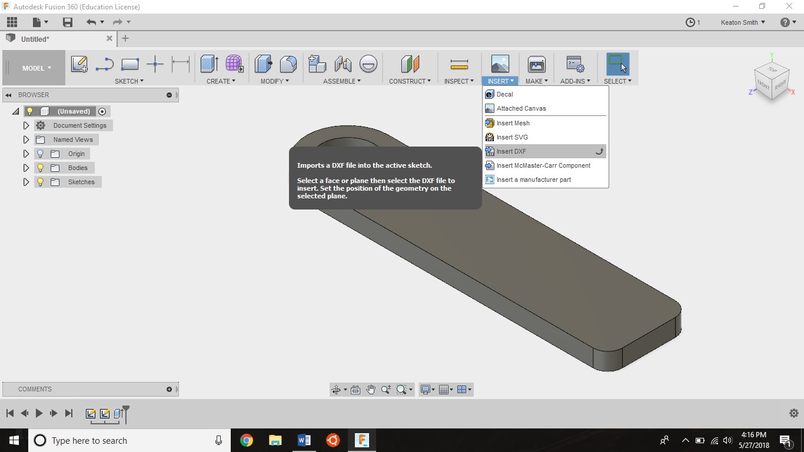
Task: Toggle visibility bulb of Unsaved component
Action: click(x=30, y=111)
